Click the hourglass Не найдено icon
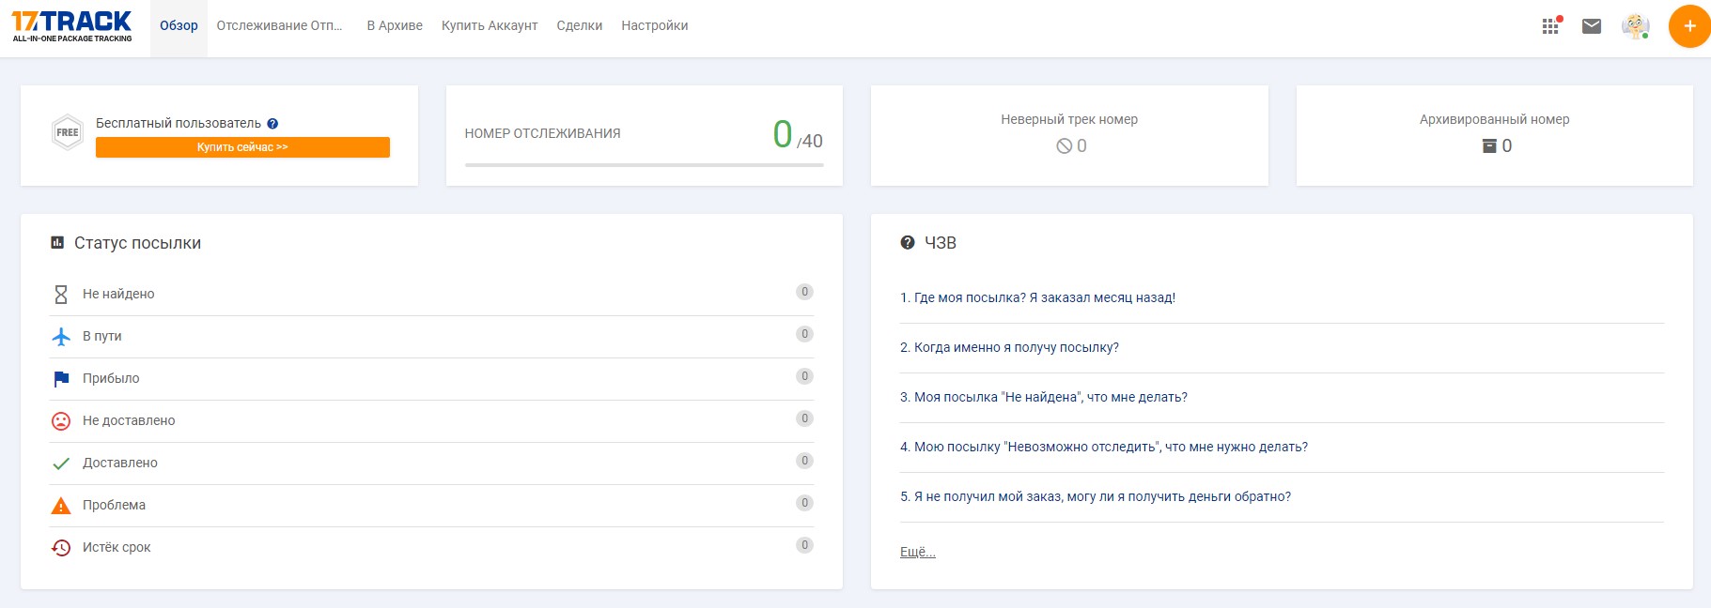The image size is (1711, 608). (61, 295)
